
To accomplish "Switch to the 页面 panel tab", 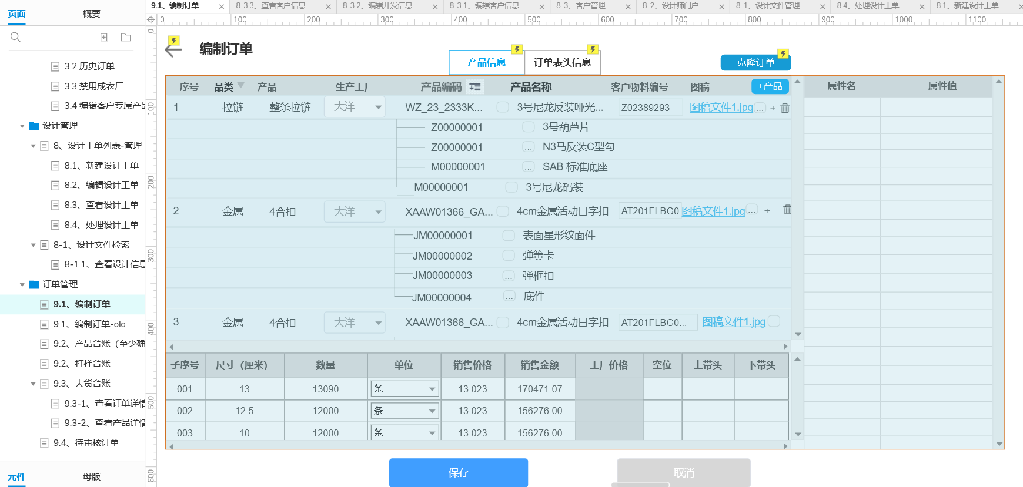I will pyautogui.click(x=16, y=14).
